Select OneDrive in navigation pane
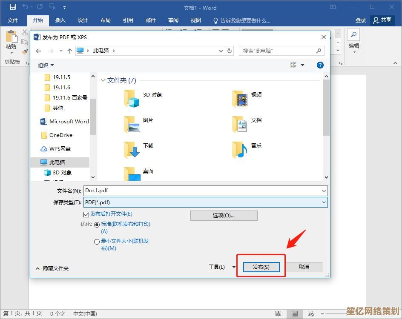This screenshot has width=402, height=319. (x=56, y=135)
